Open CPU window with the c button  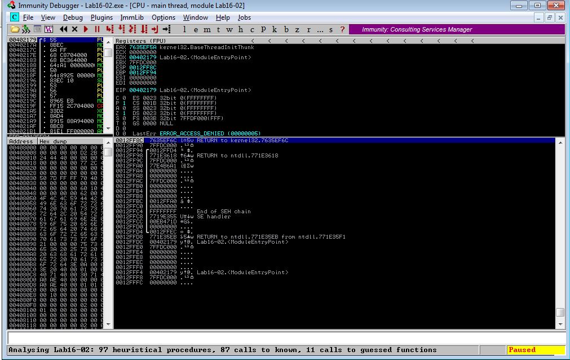252,29
